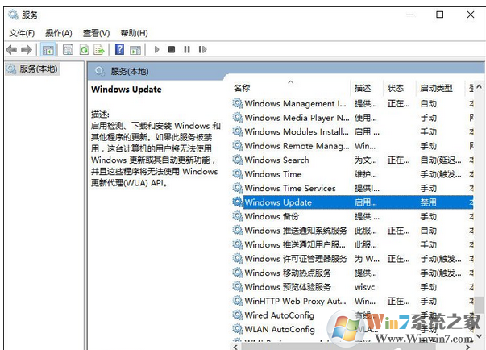Close the Services window
Image resolution: width=486 pixels, height=350 pixels.
click(471, 15)
